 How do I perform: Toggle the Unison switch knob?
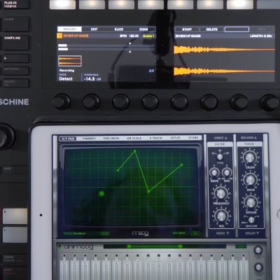pos(251,220)
